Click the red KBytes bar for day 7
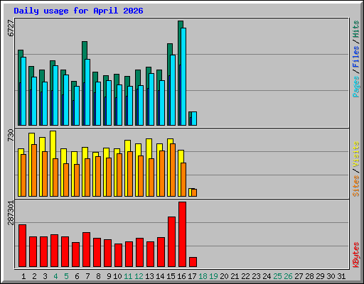Screen dimensions: 364x284 (x=86, y=250)
